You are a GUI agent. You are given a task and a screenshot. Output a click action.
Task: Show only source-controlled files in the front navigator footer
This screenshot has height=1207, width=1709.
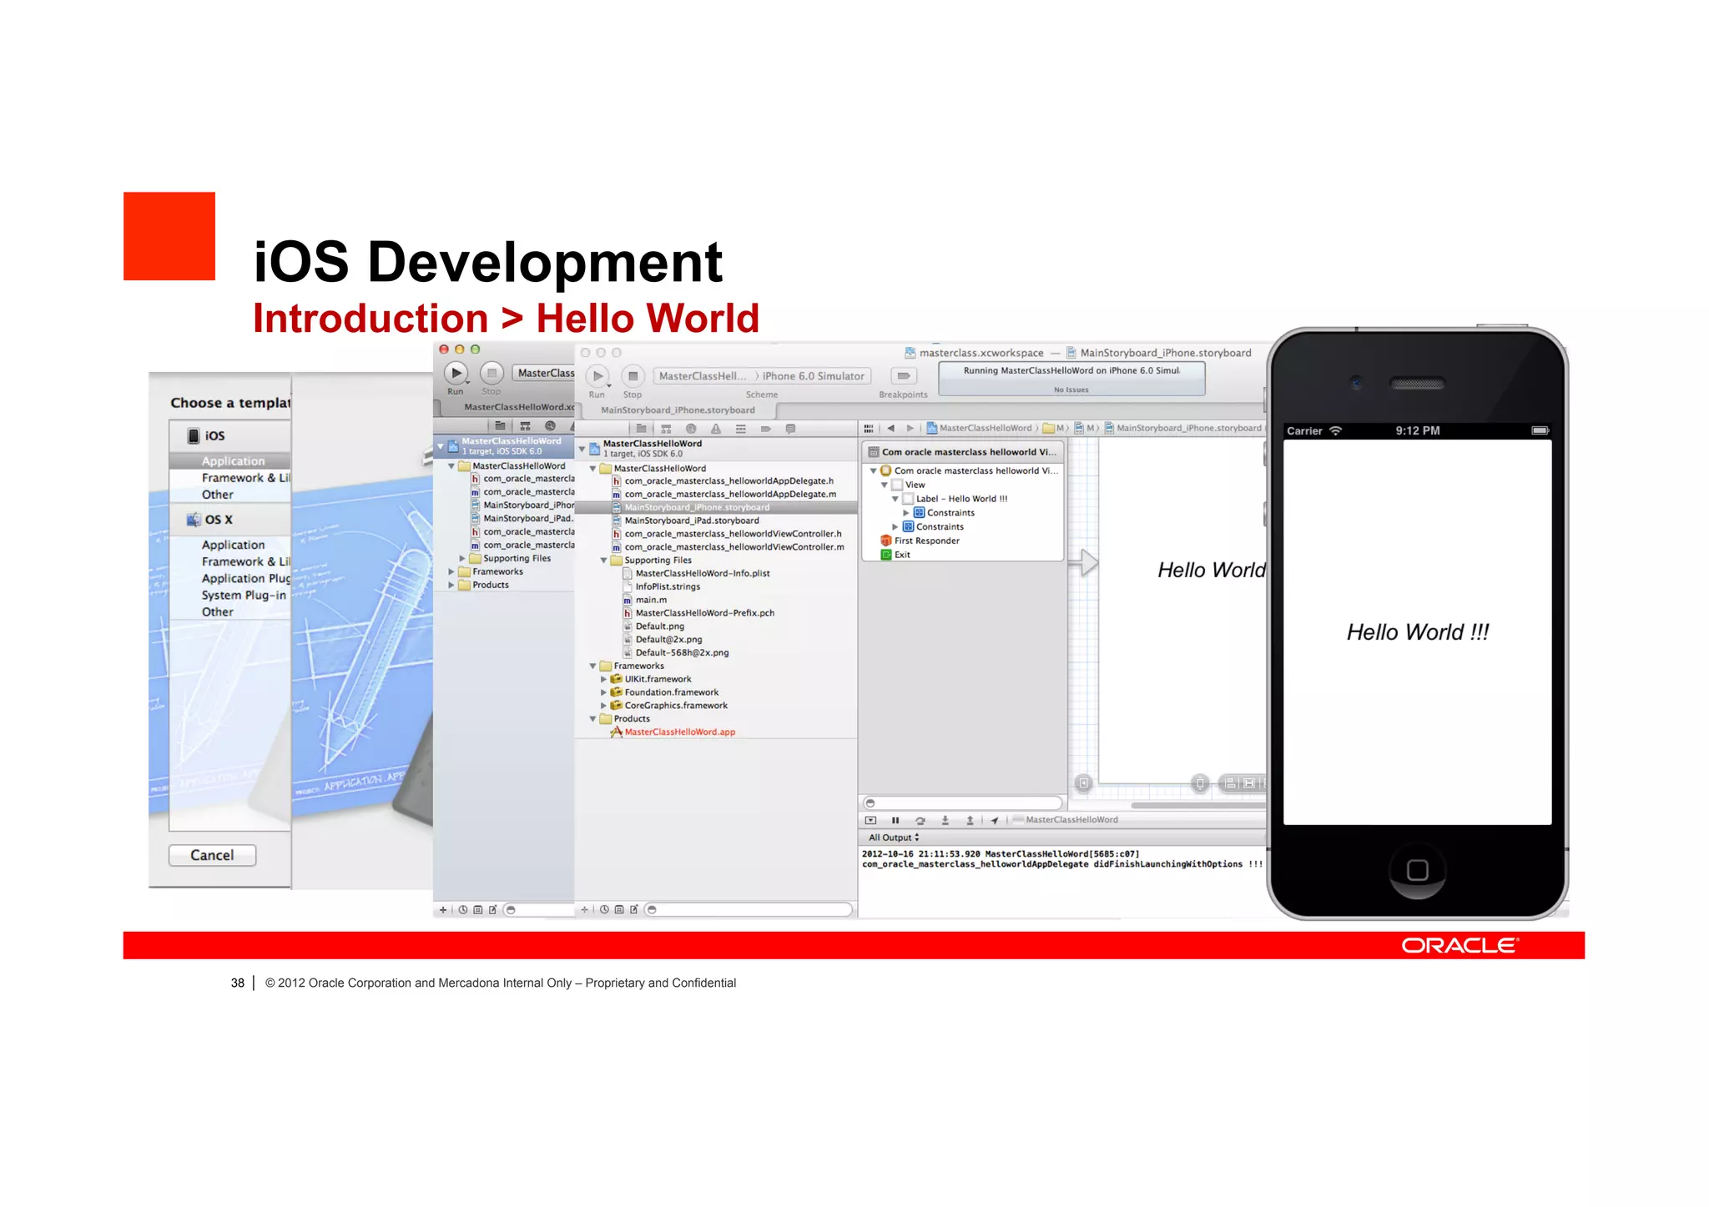coord(619,910)
